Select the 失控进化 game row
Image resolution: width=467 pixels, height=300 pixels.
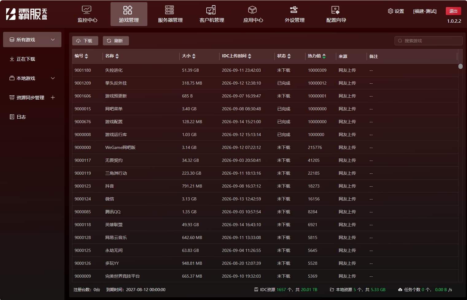coord(265,70)
